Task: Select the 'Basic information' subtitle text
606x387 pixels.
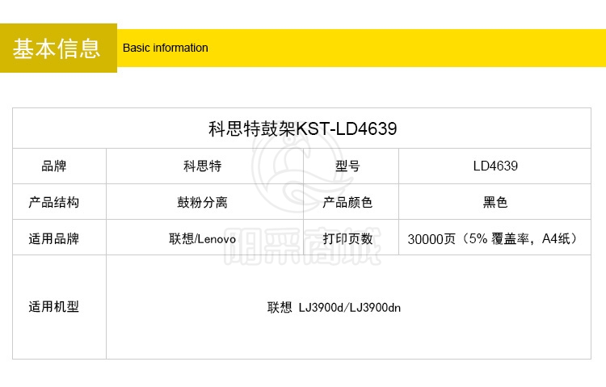Action: point(166,48)
